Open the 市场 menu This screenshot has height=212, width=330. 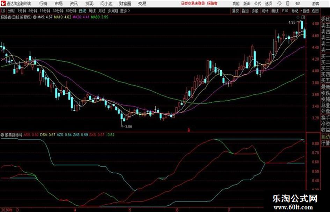tap(59, 3)
